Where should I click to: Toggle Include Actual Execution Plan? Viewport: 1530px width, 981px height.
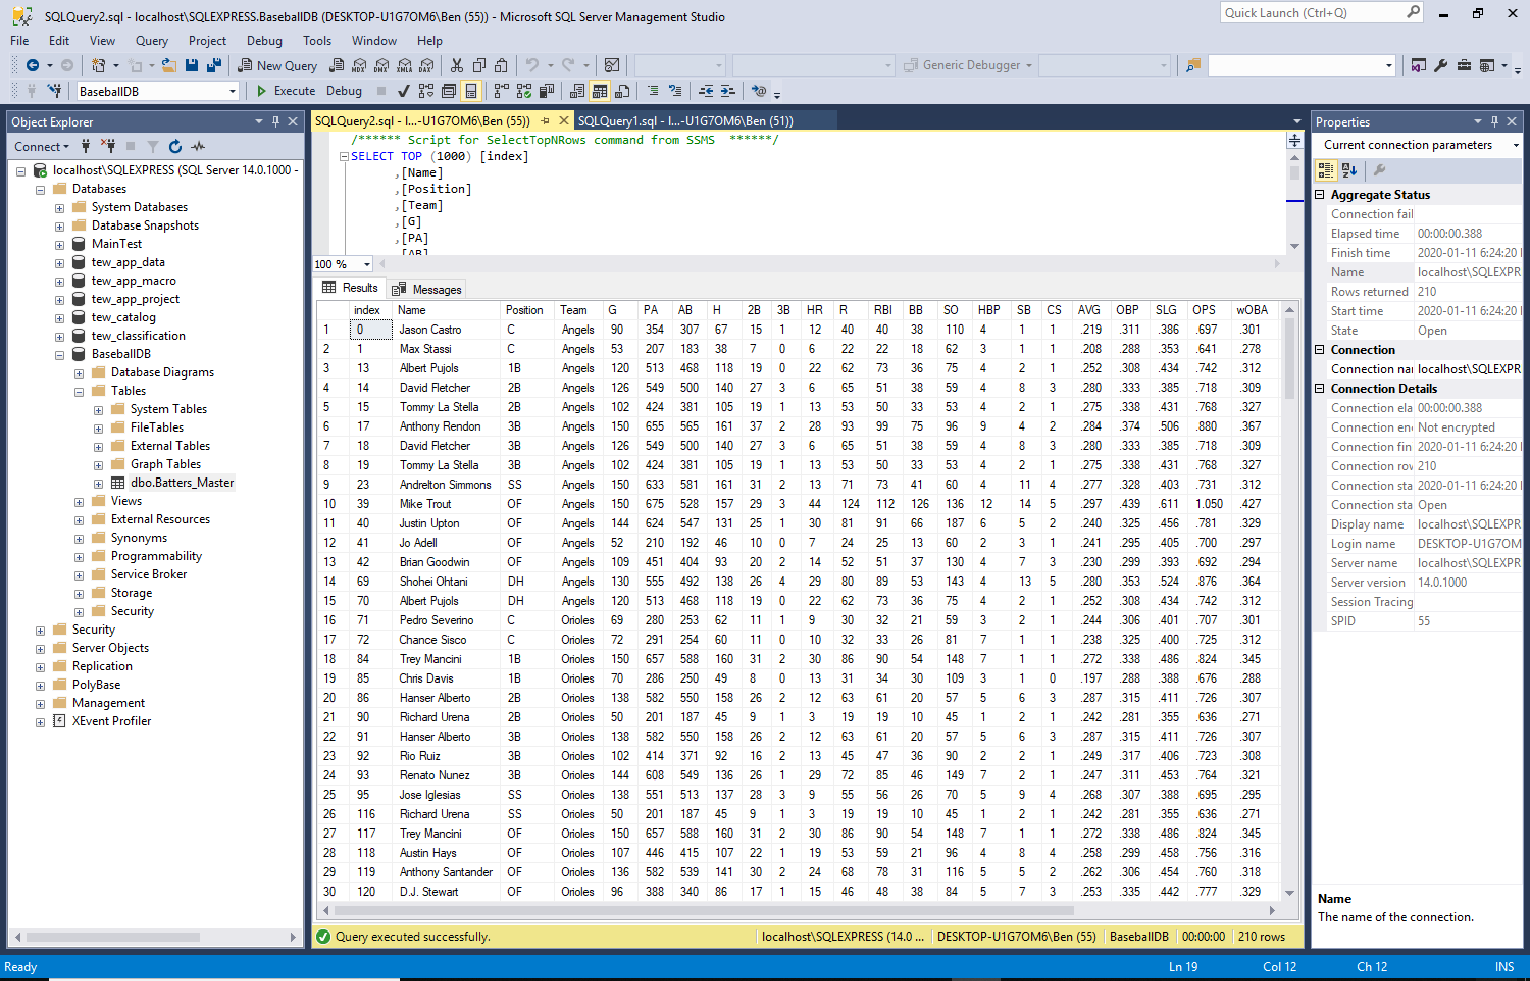click(501, 91)
